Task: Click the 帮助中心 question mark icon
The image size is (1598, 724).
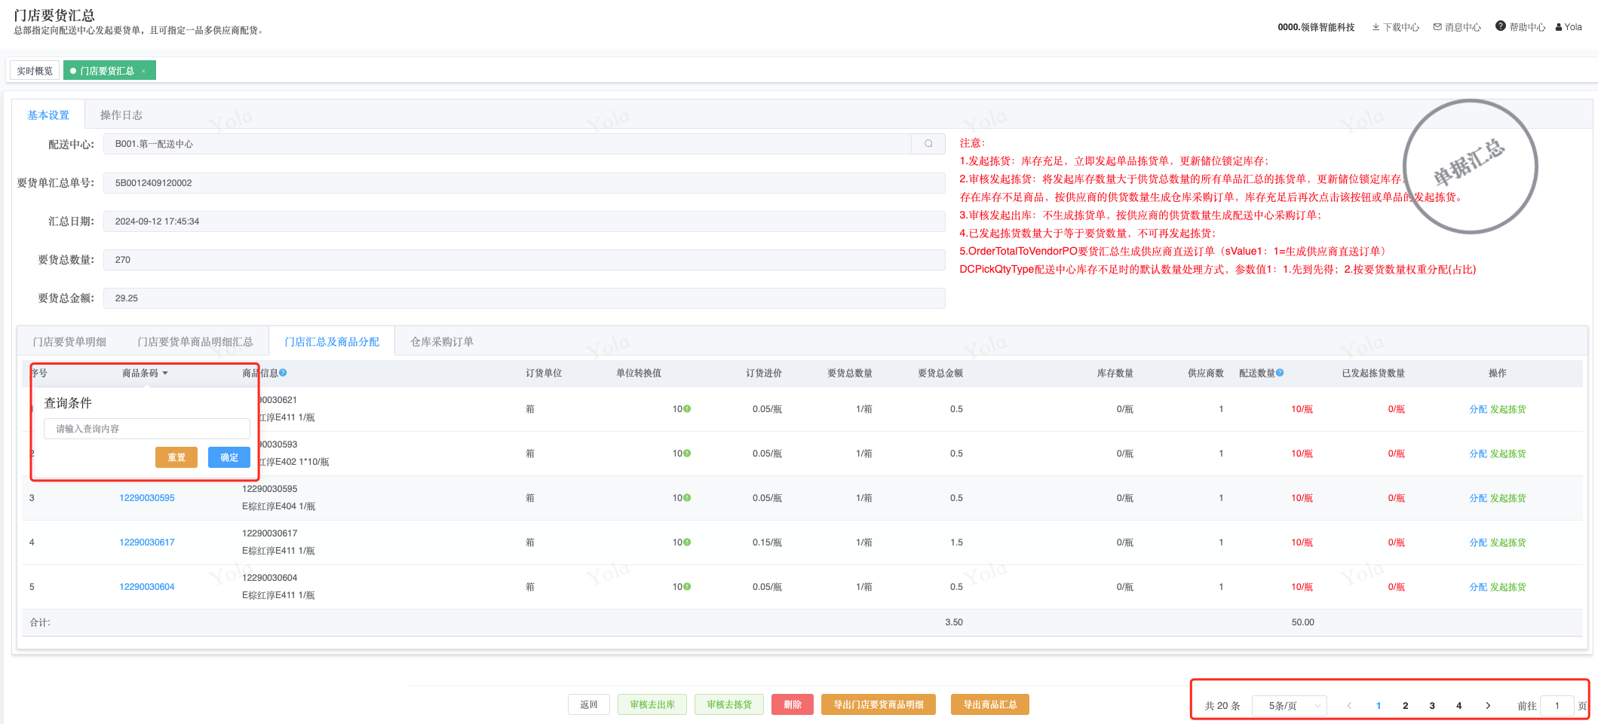Action: click(1500, 26)
